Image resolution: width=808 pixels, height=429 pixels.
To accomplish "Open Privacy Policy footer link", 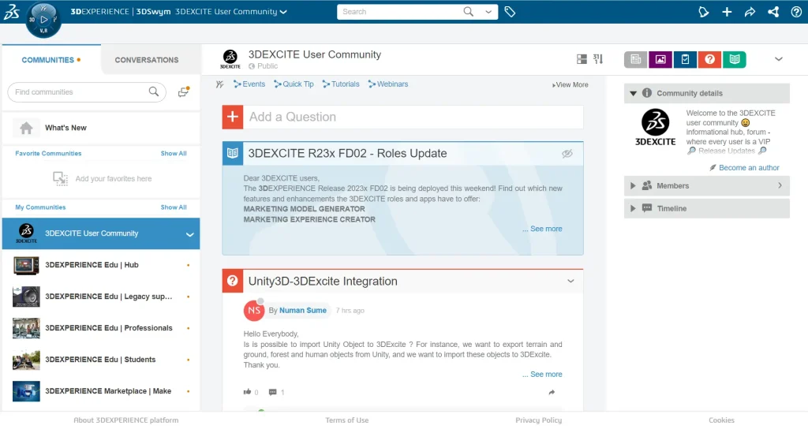I will click(x=538, y=420).
